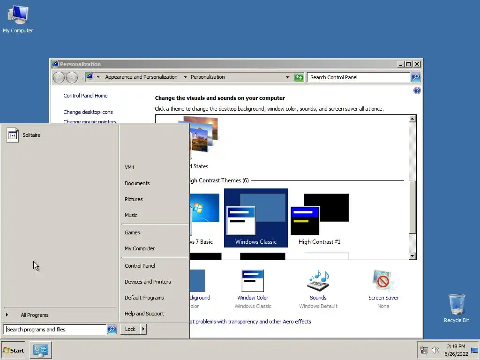
Task: Click the Personalization breadcrumb in address bar
Action: point(208,77)
